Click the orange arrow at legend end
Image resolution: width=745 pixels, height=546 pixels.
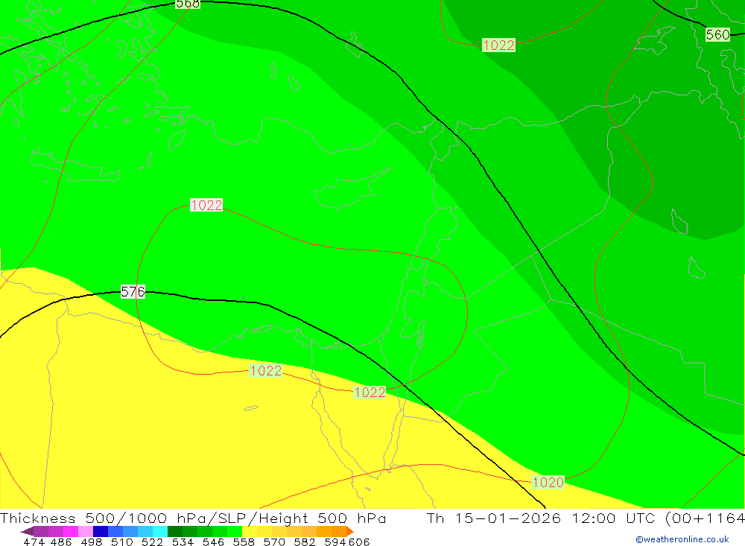tap(349, 531)
